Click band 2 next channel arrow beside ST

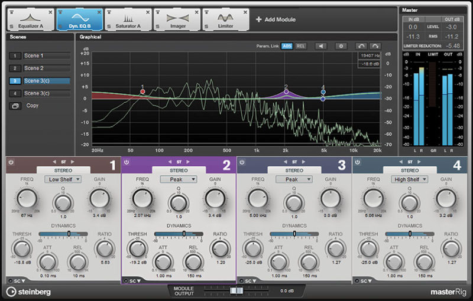(x=189, y=161)
